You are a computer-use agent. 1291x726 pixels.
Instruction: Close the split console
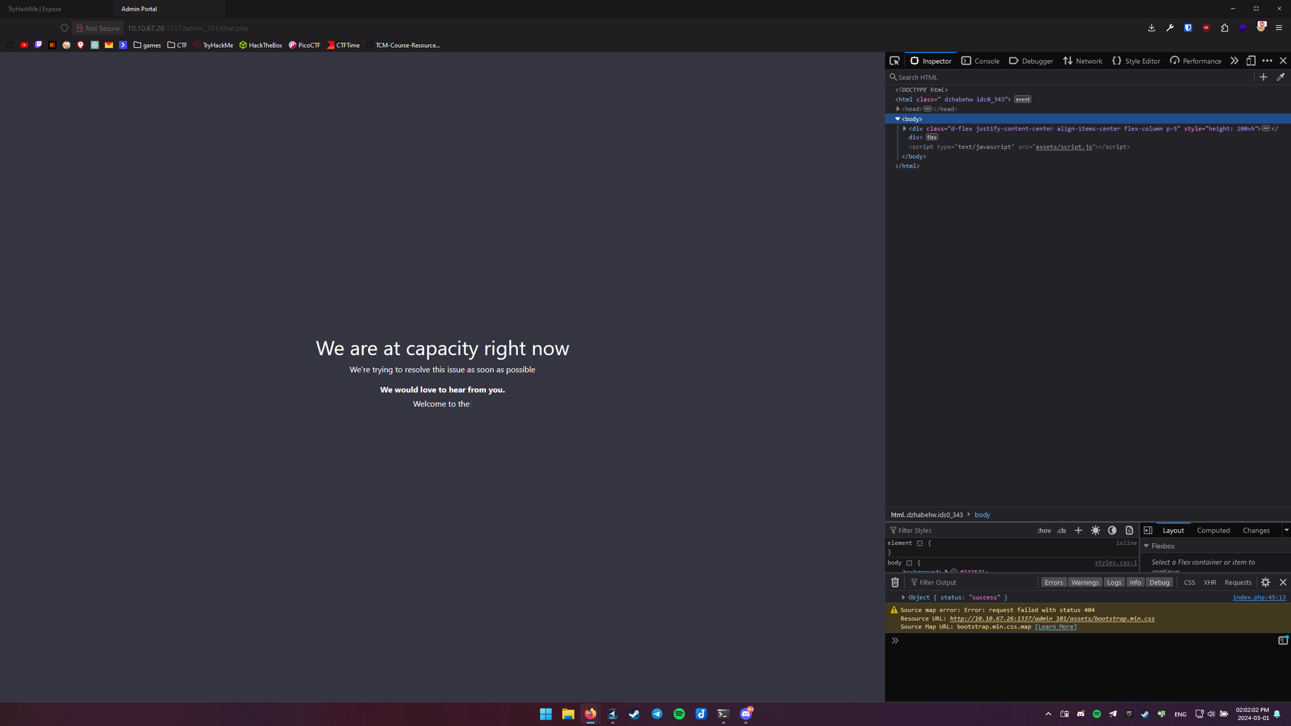[x=1283, y=582]
